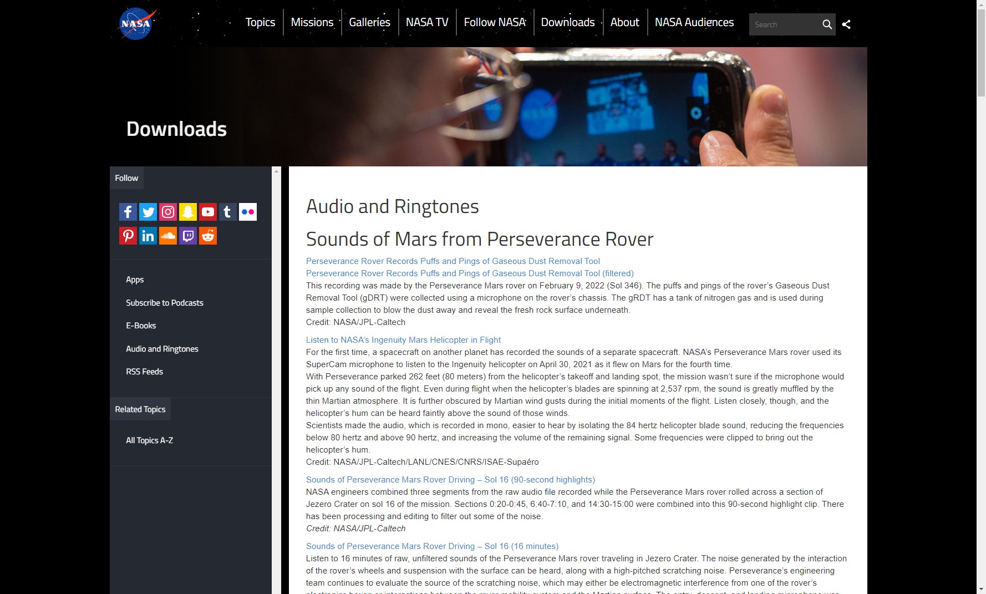Open NASA's Facebook page icon

128,212
